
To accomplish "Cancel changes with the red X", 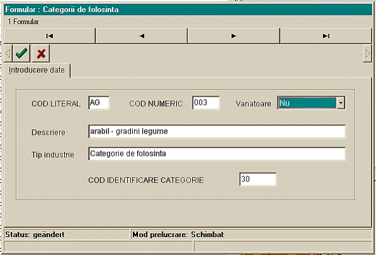I will [x=41, y=53].
